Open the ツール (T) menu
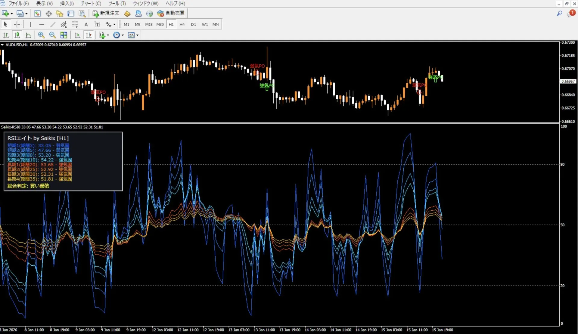This screenshot has height=334, width=578. pos(117,3)
